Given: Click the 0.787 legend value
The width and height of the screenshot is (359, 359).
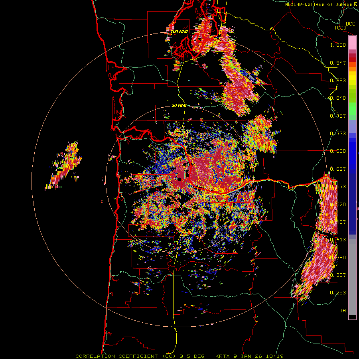Looking at the screenshot, I should [338, 116].
